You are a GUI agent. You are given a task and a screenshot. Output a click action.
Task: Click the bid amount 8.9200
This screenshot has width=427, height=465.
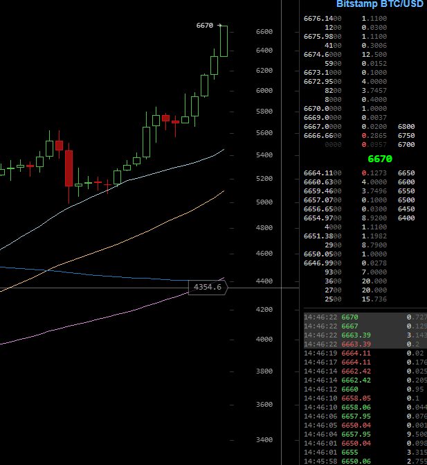pos(374,218)
